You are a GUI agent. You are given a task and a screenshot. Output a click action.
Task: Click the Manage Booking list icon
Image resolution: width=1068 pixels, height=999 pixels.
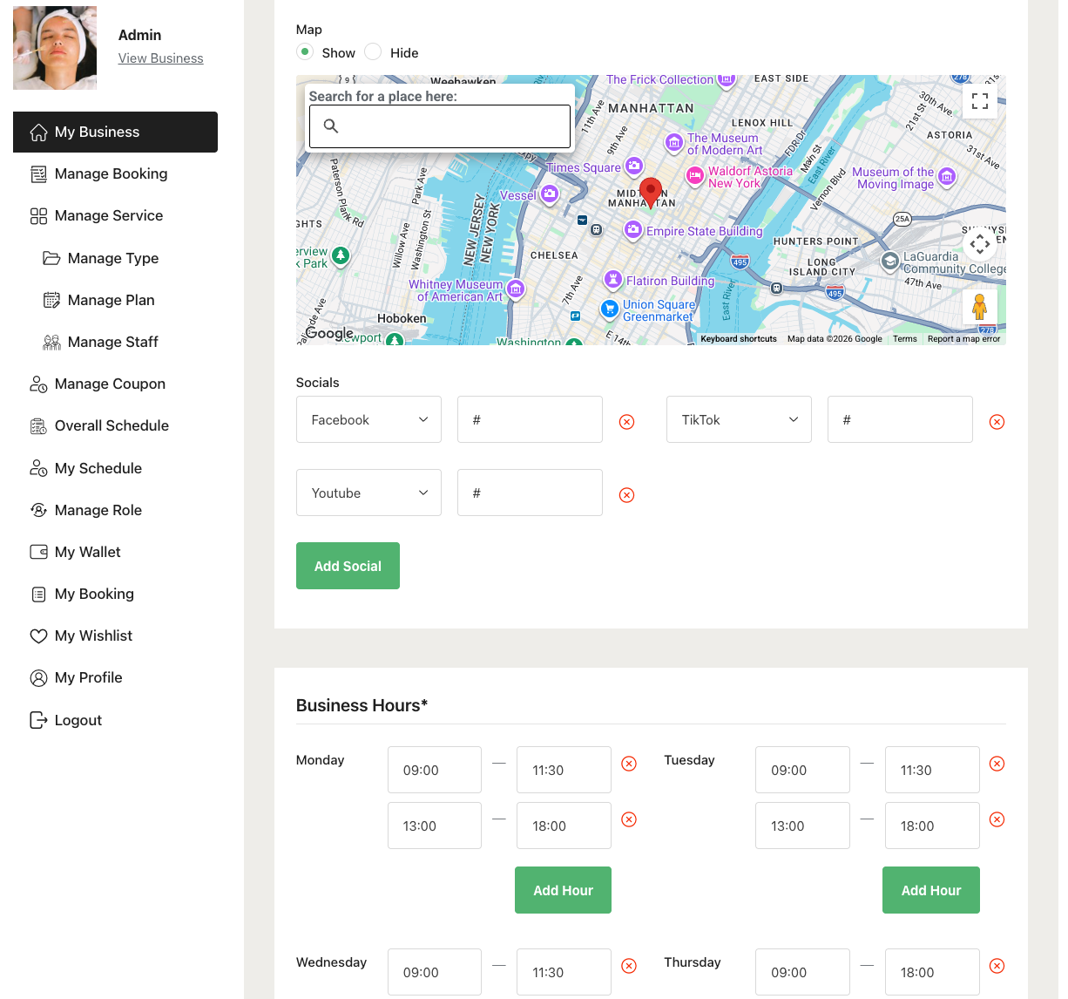[x=38, y=174]
